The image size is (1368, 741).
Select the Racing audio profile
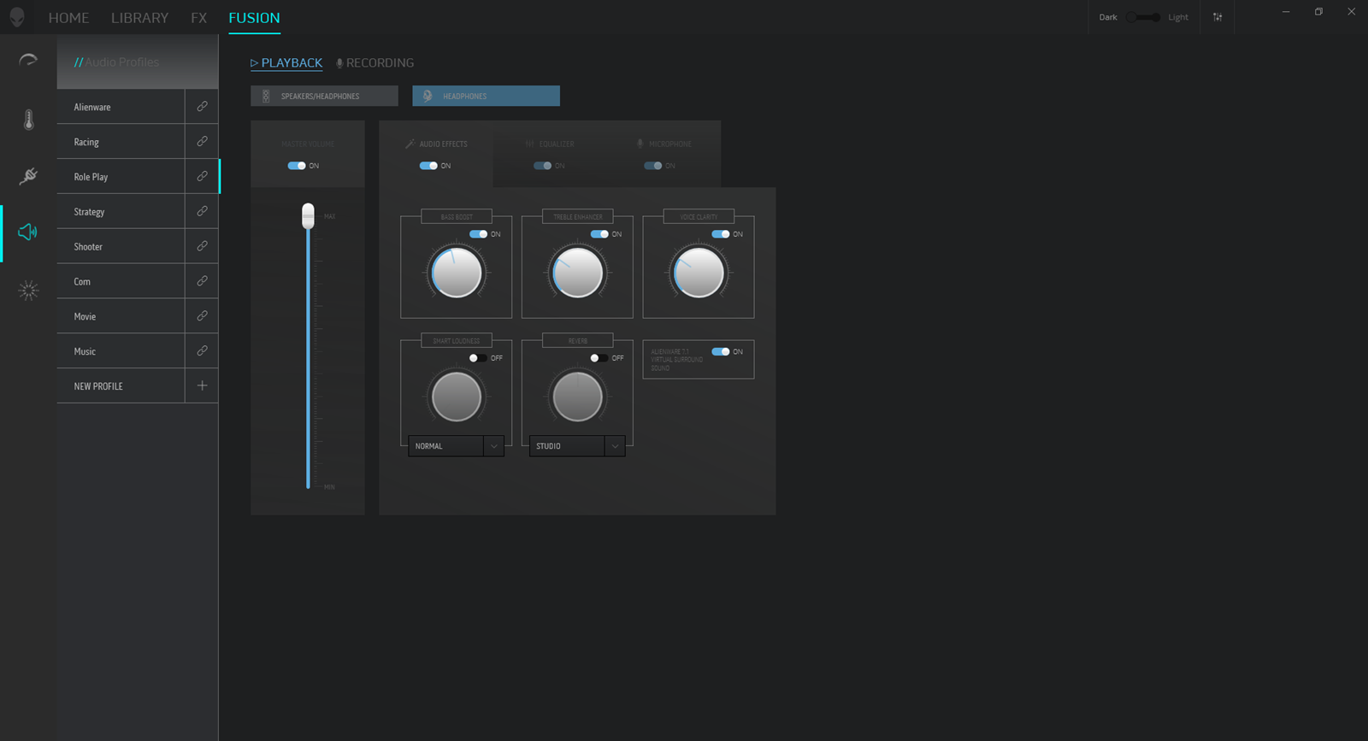coord(121,141)
